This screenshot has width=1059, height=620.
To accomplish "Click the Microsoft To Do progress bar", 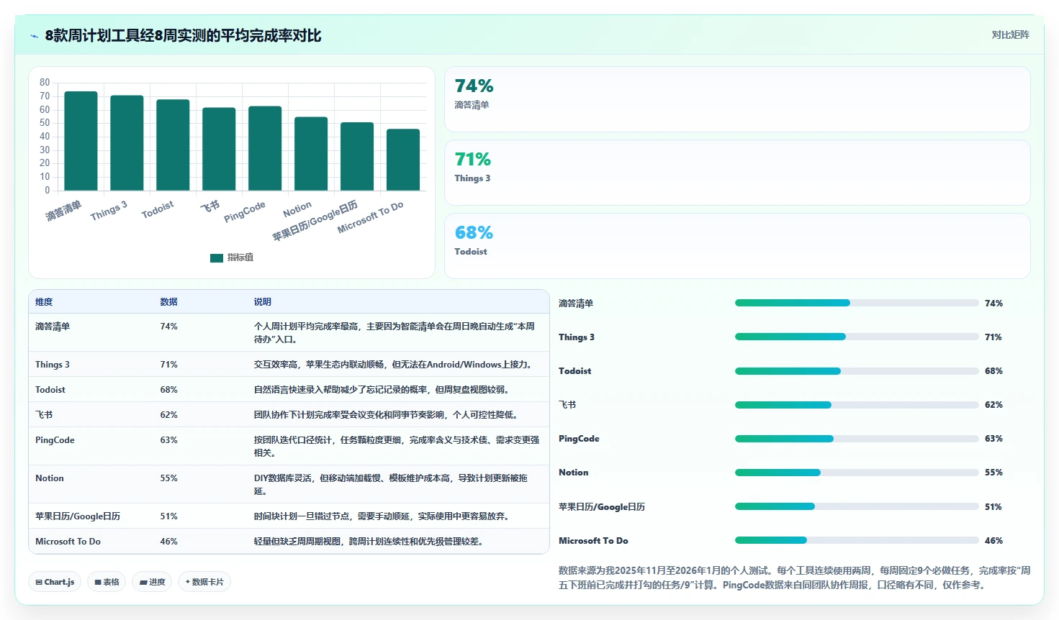I will (x=857, y=540).
